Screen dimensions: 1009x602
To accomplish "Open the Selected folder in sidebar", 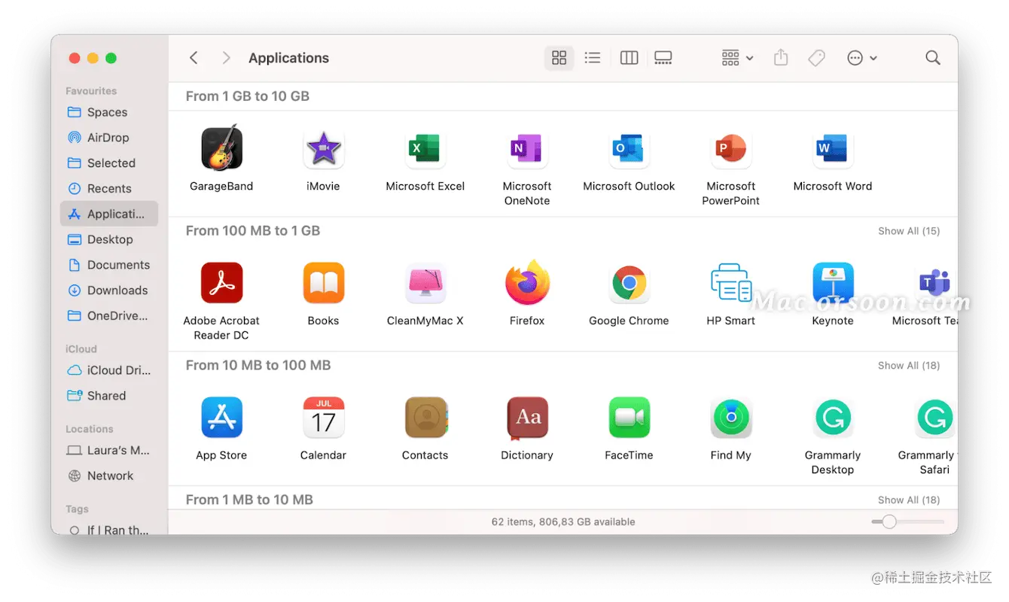I will click(109, 163).
